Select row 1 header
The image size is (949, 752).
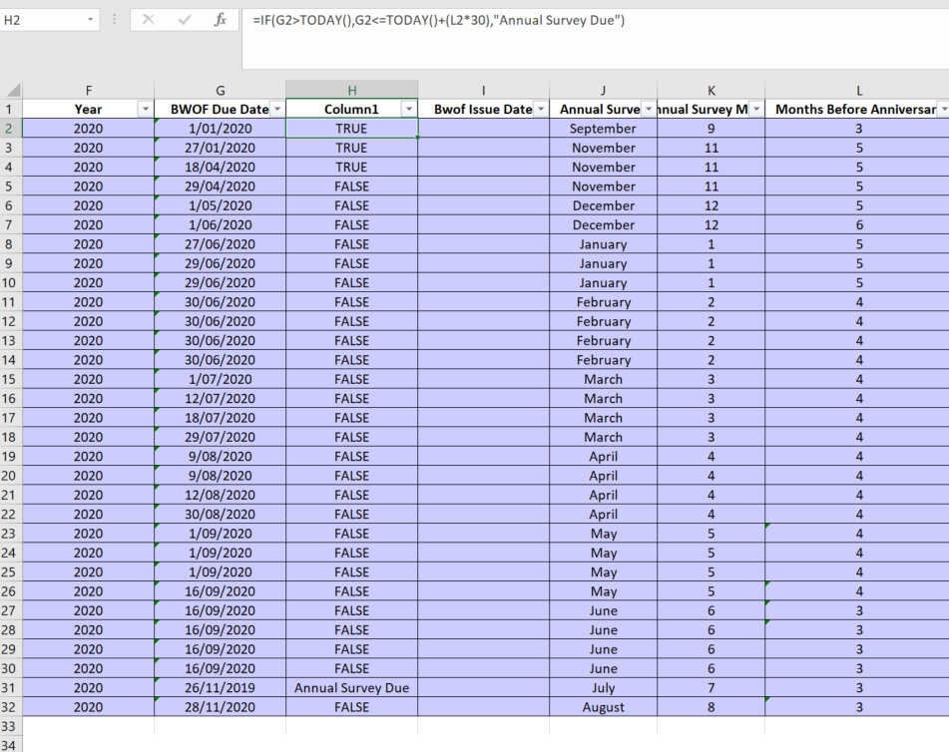pos(9,109)
